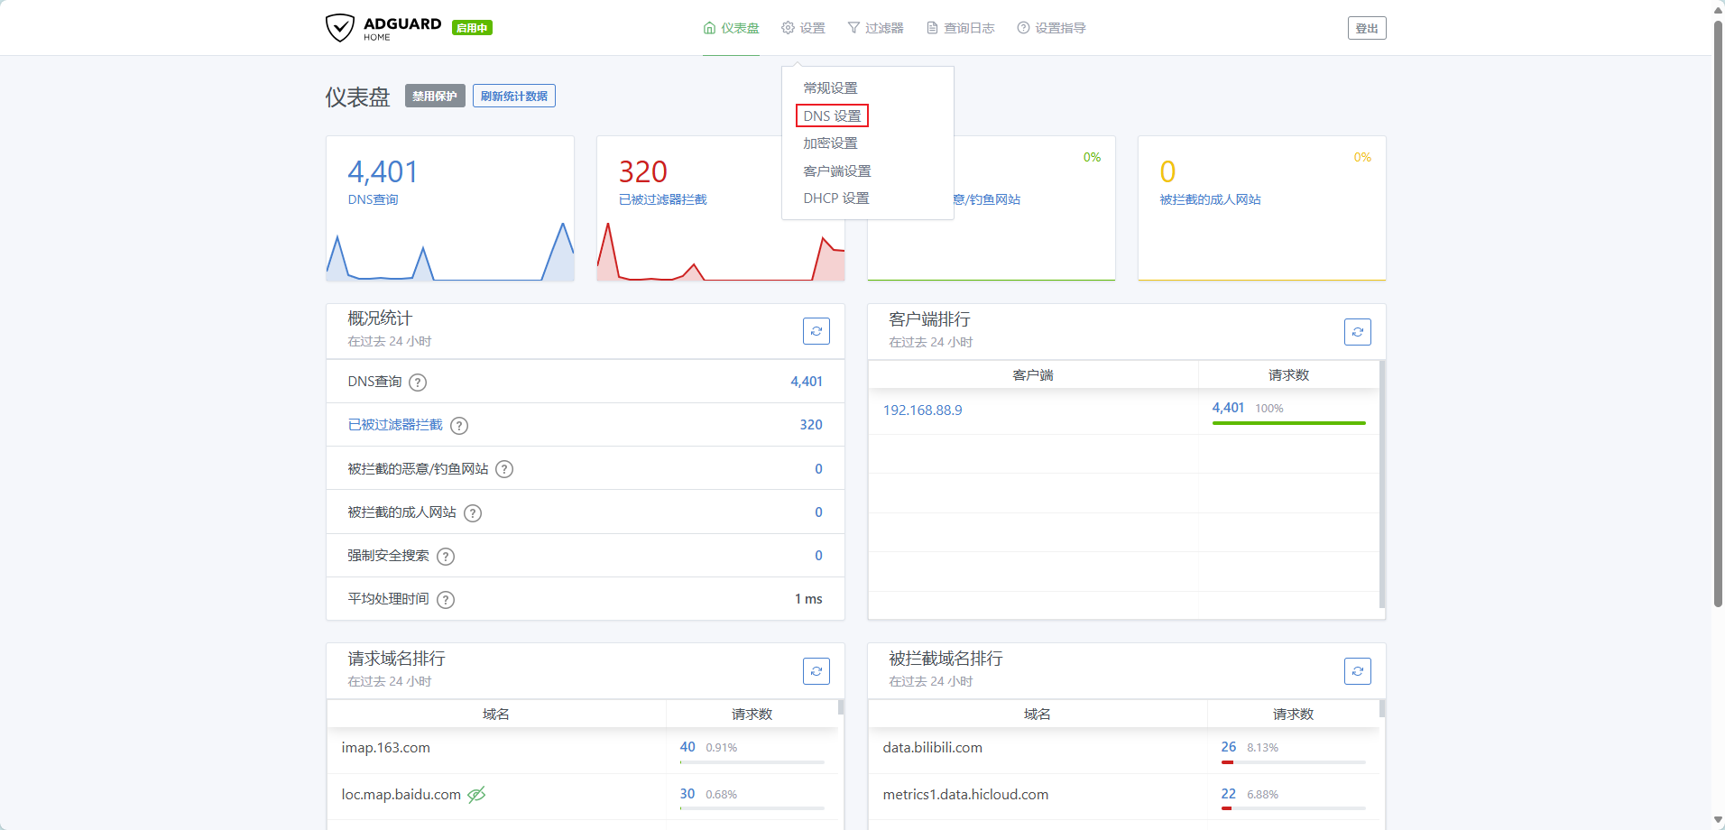This screenshot has width=1725, height=830.
Task: Click the 刷新统计数据 button
Action: tap(513, 96)
